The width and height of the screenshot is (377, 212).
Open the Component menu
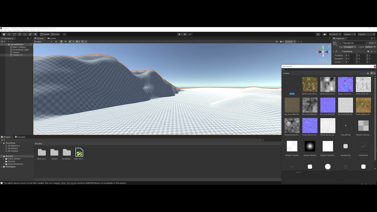25,31
